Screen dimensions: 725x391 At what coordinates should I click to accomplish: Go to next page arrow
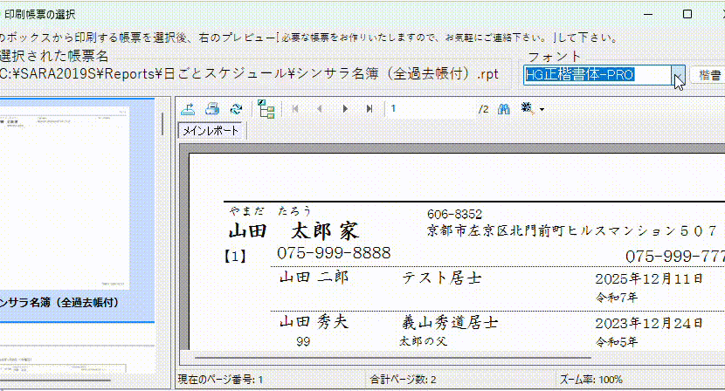point(345,109)
